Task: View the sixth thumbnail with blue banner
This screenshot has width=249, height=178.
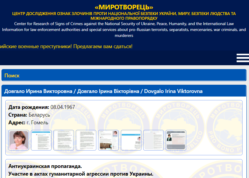Action: (x=131, y=140)
